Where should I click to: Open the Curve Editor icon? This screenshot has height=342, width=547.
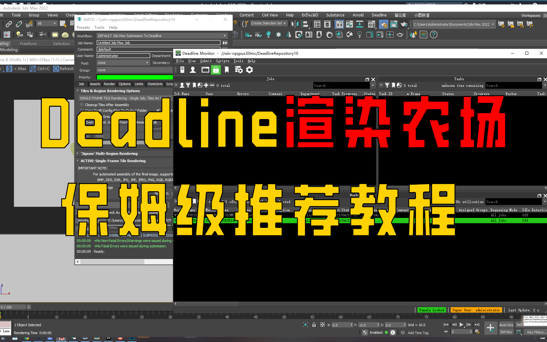[x=349, y=24]
